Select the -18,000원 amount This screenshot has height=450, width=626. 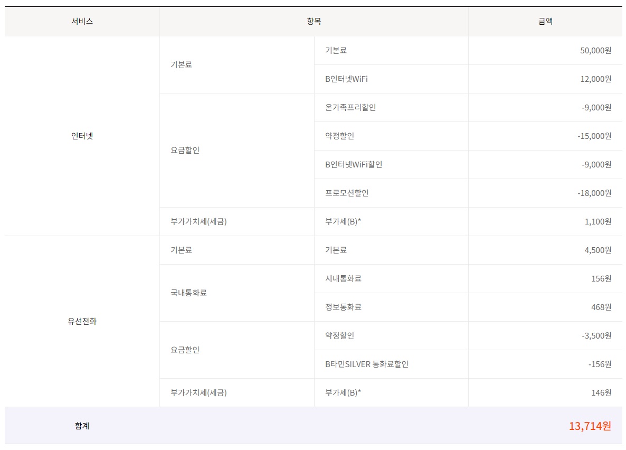point(594,193)
